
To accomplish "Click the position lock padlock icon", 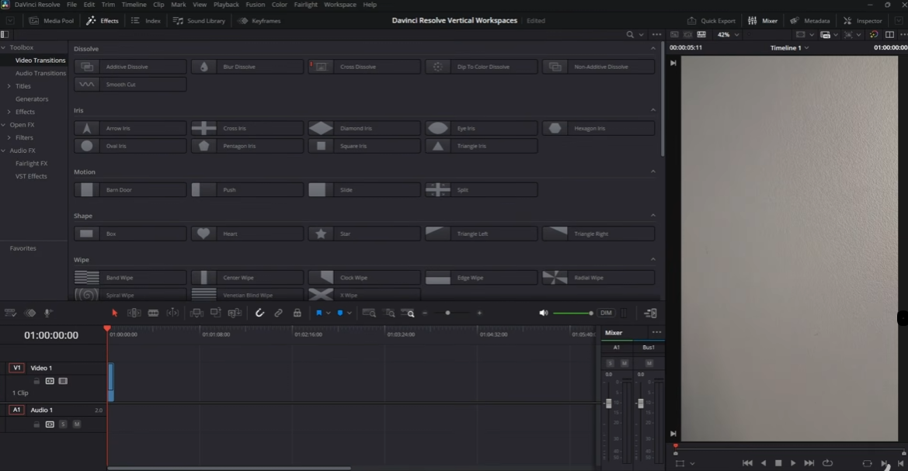I will (297, 313).
